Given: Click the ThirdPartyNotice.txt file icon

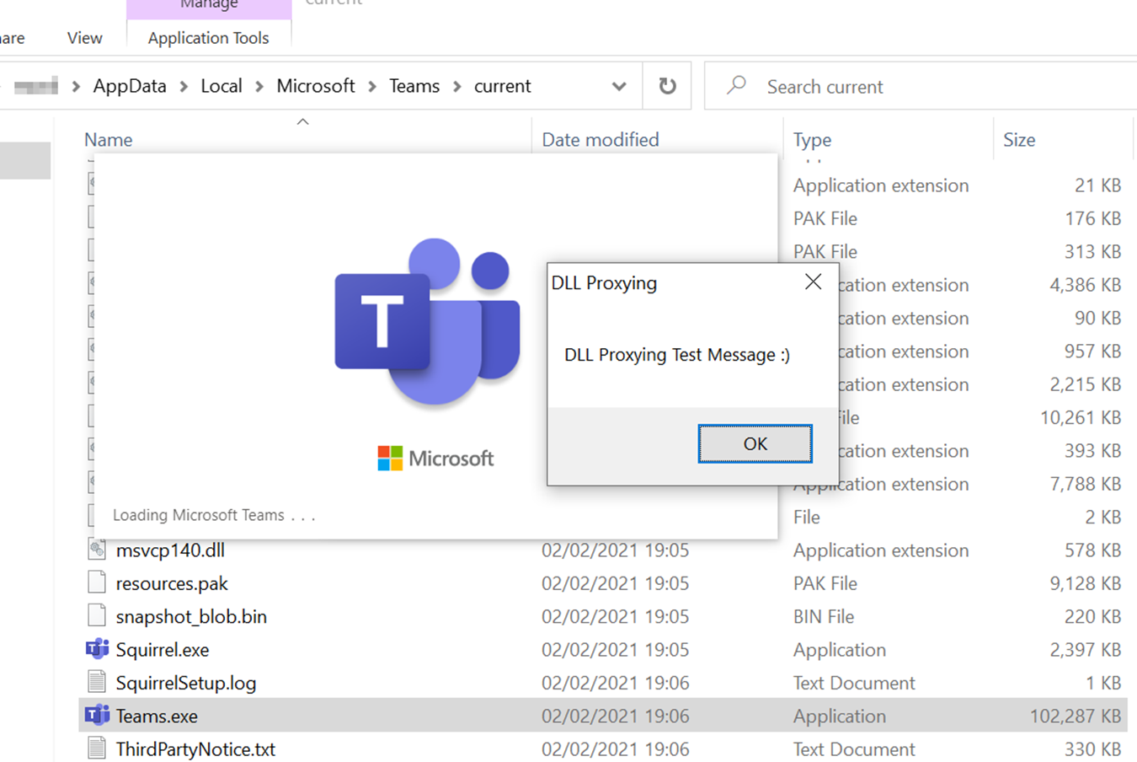Looking at the screenshot, I should pos(97,749).
